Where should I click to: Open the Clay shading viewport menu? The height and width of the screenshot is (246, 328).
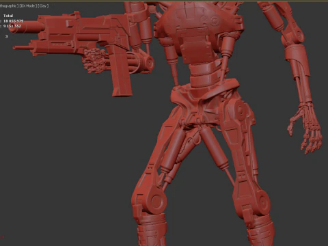pos(43,5)
